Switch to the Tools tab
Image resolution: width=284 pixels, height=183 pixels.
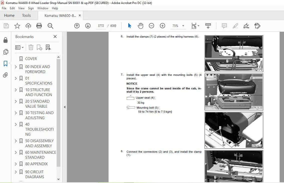pos(27,16)
